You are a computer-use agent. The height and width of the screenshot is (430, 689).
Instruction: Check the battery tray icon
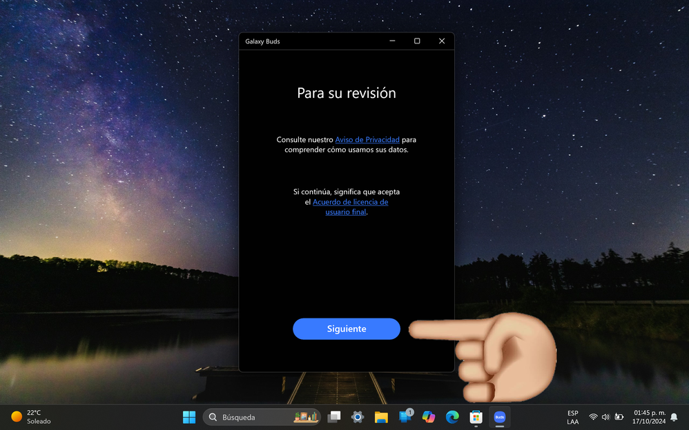pyautogui.click(x=619, y=417)
